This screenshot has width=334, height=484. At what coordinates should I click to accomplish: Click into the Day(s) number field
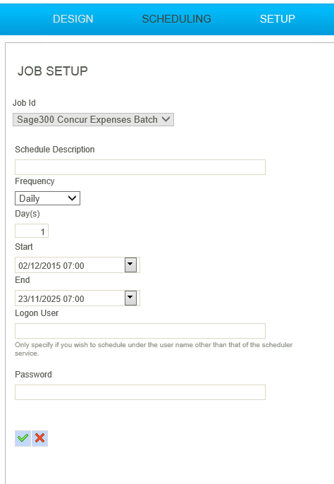click(x=32, y=231)
